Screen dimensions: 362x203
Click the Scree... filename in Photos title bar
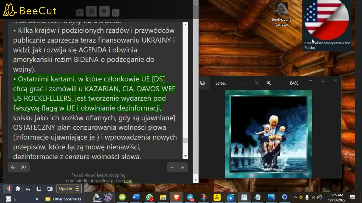coord(221,83)
